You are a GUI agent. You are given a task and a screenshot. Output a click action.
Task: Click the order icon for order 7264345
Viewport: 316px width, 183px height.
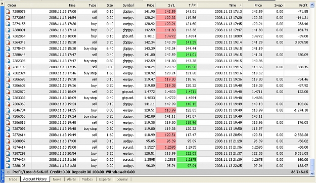point(8,42)
